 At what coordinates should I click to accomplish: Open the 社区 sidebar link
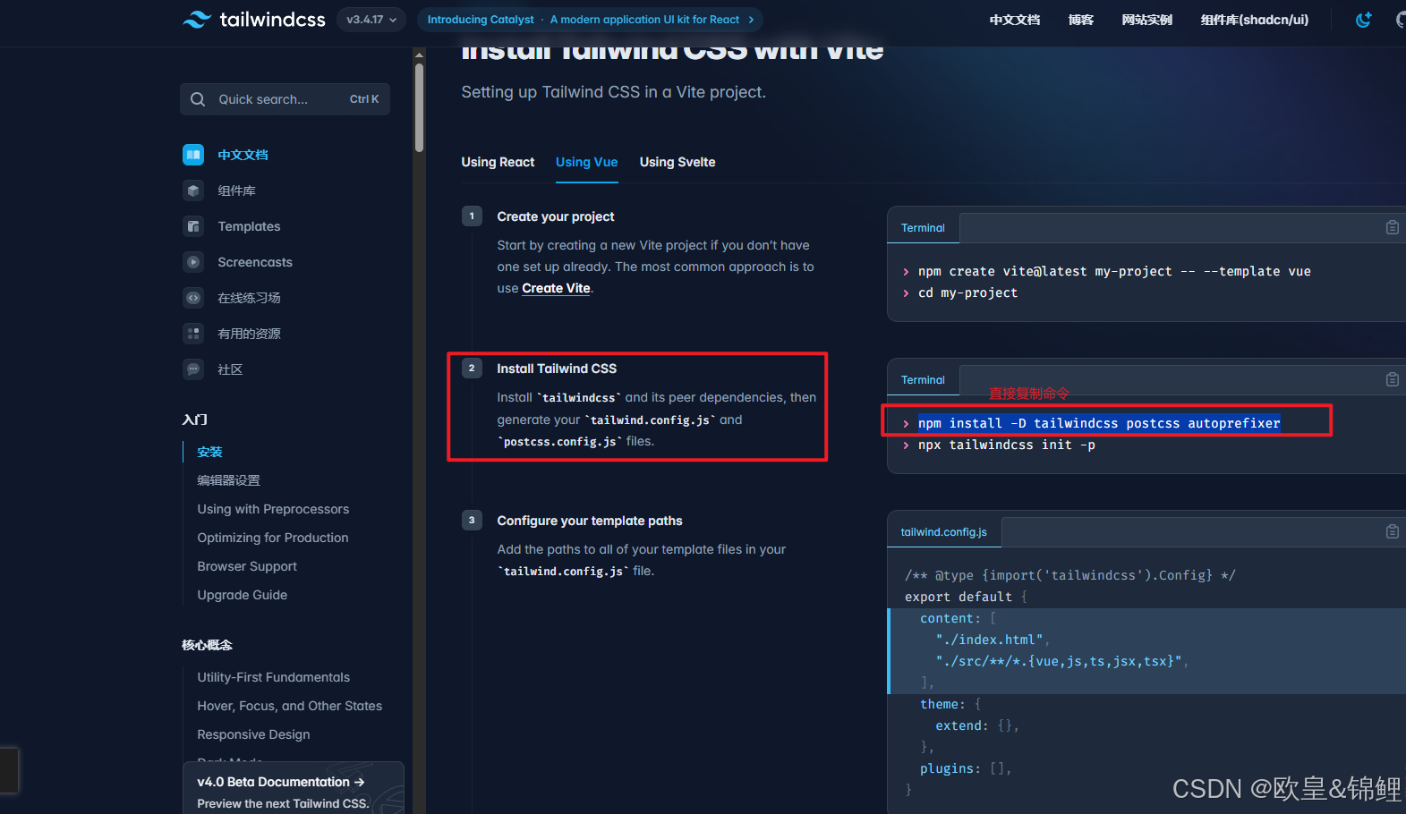click(230, 369)
